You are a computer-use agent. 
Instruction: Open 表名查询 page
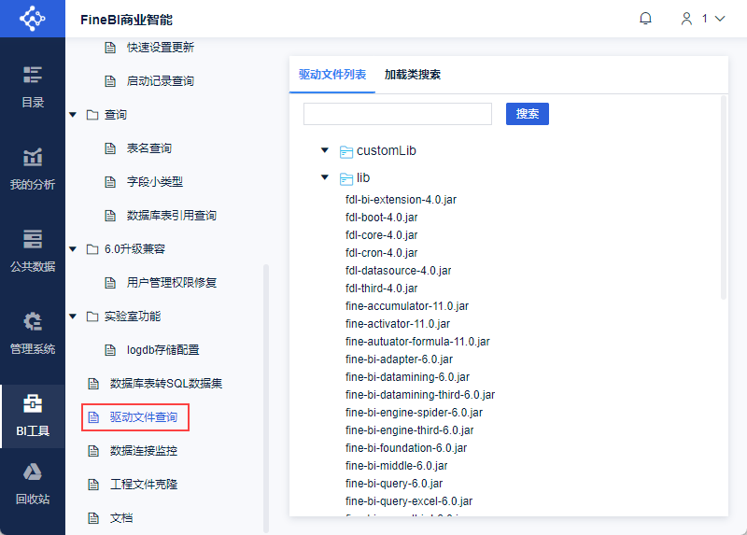pos(149,148)
